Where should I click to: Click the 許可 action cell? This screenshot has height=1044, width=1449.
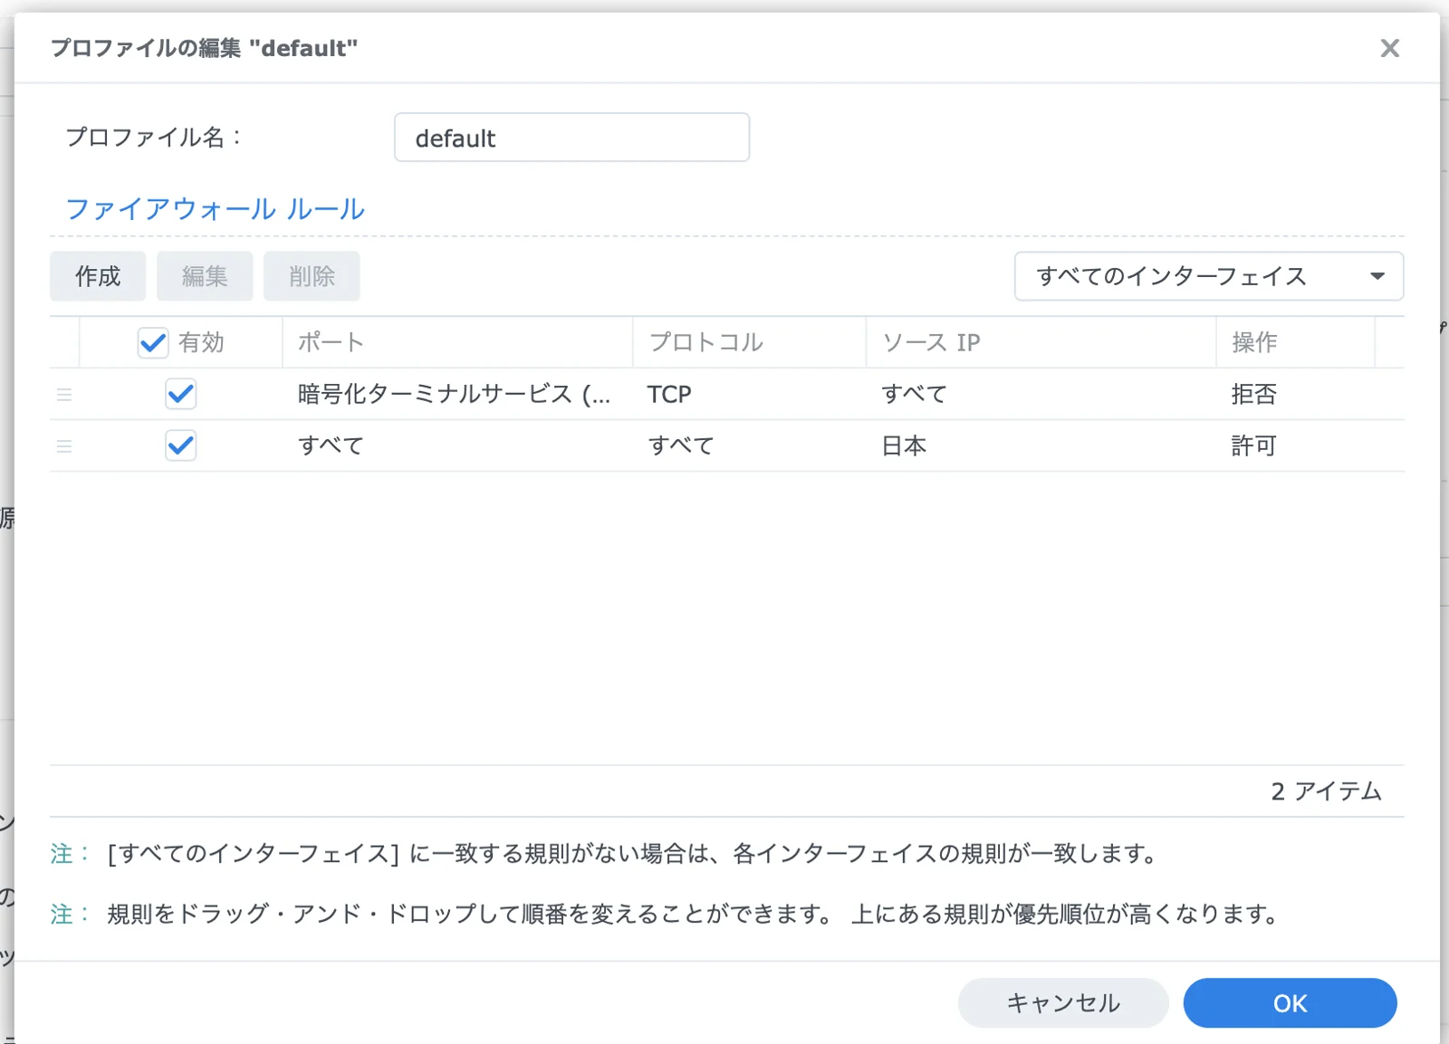(x=1254, y=446)
